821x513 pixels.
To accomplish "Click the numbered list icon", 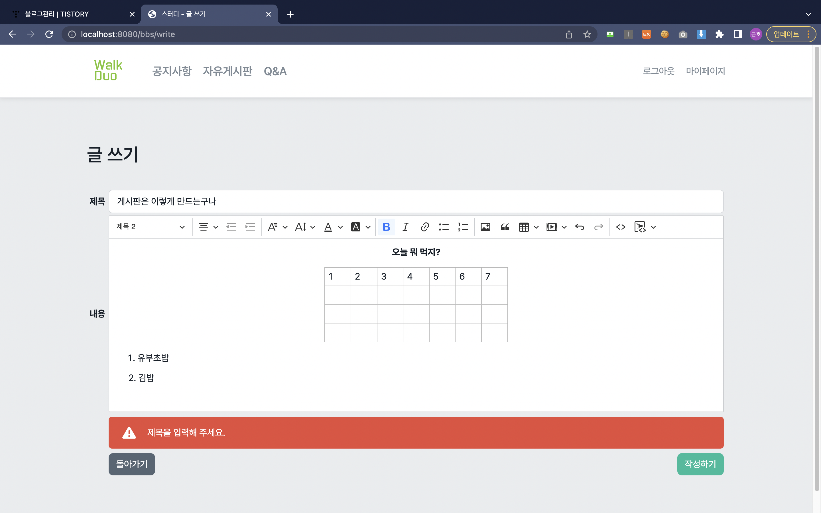I will click(463, 227).
